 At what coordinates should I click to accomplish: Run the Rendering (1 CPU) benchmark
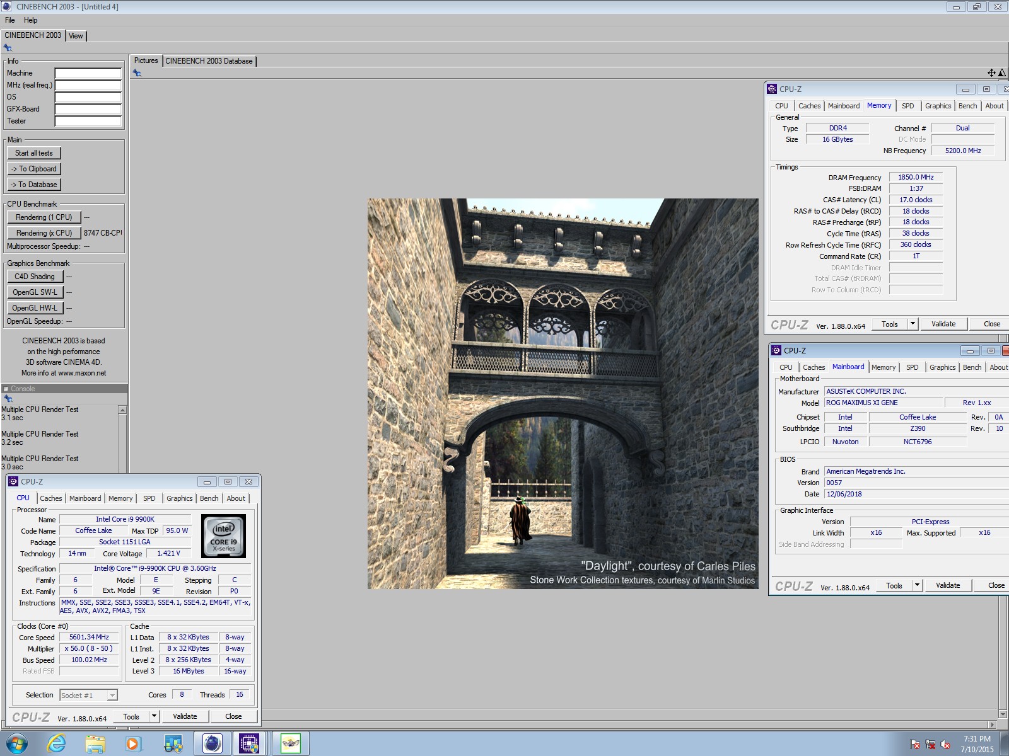pyautogui.click(x=44, y=217)
